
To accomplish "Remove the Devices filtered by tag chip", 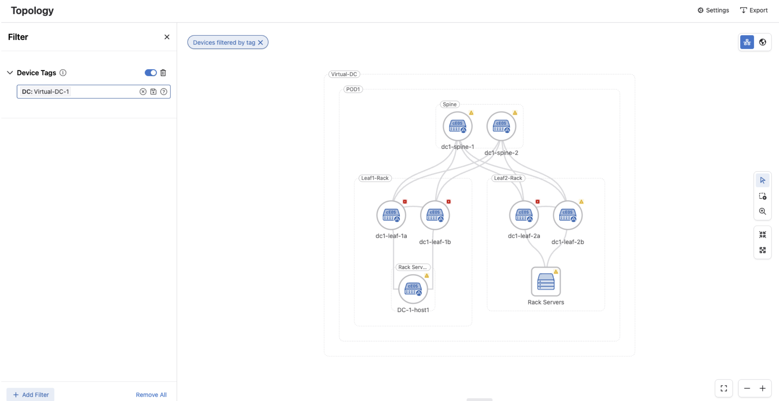I will pos(260,43).
